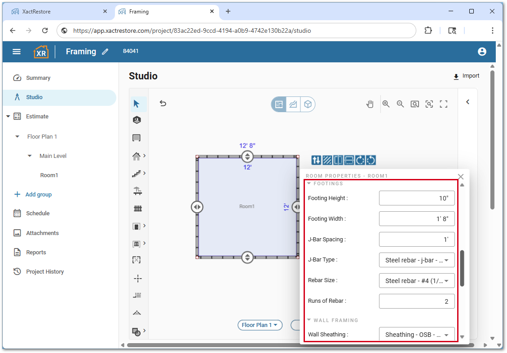Choose the fence tool in left toolbar

[137, 209]
